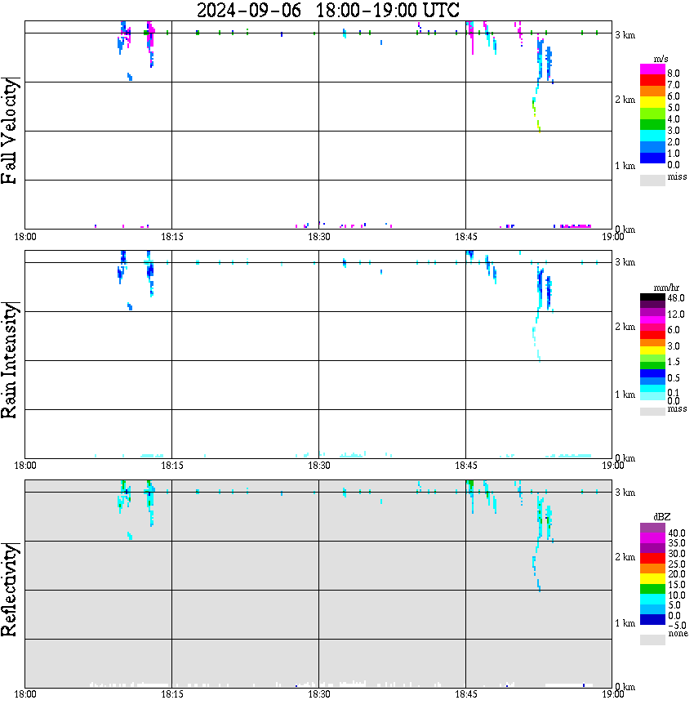This screenshot has height=709, width=694.
Task: Select the black 48.0 mm/hr legend swatch
Action: pos(652,297)
